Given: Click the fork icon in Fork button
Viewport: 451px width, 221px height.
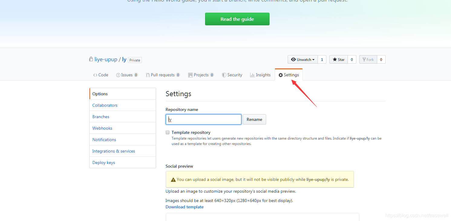Looking at the screenshot, I should click(364, 59).
